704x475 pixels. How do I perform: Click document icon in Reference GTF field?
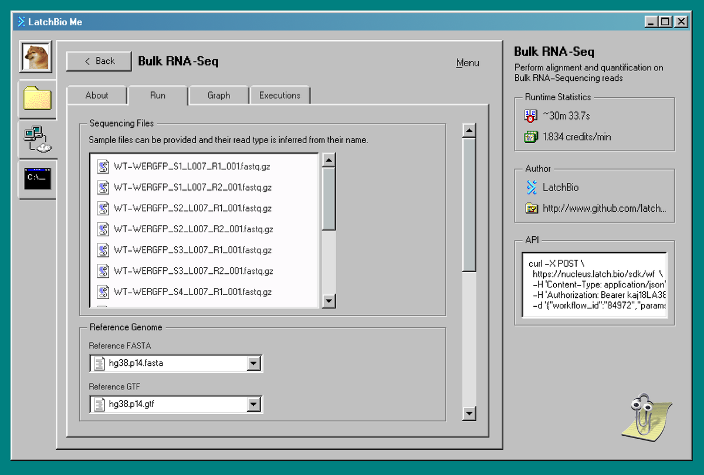tap(100, 404)
